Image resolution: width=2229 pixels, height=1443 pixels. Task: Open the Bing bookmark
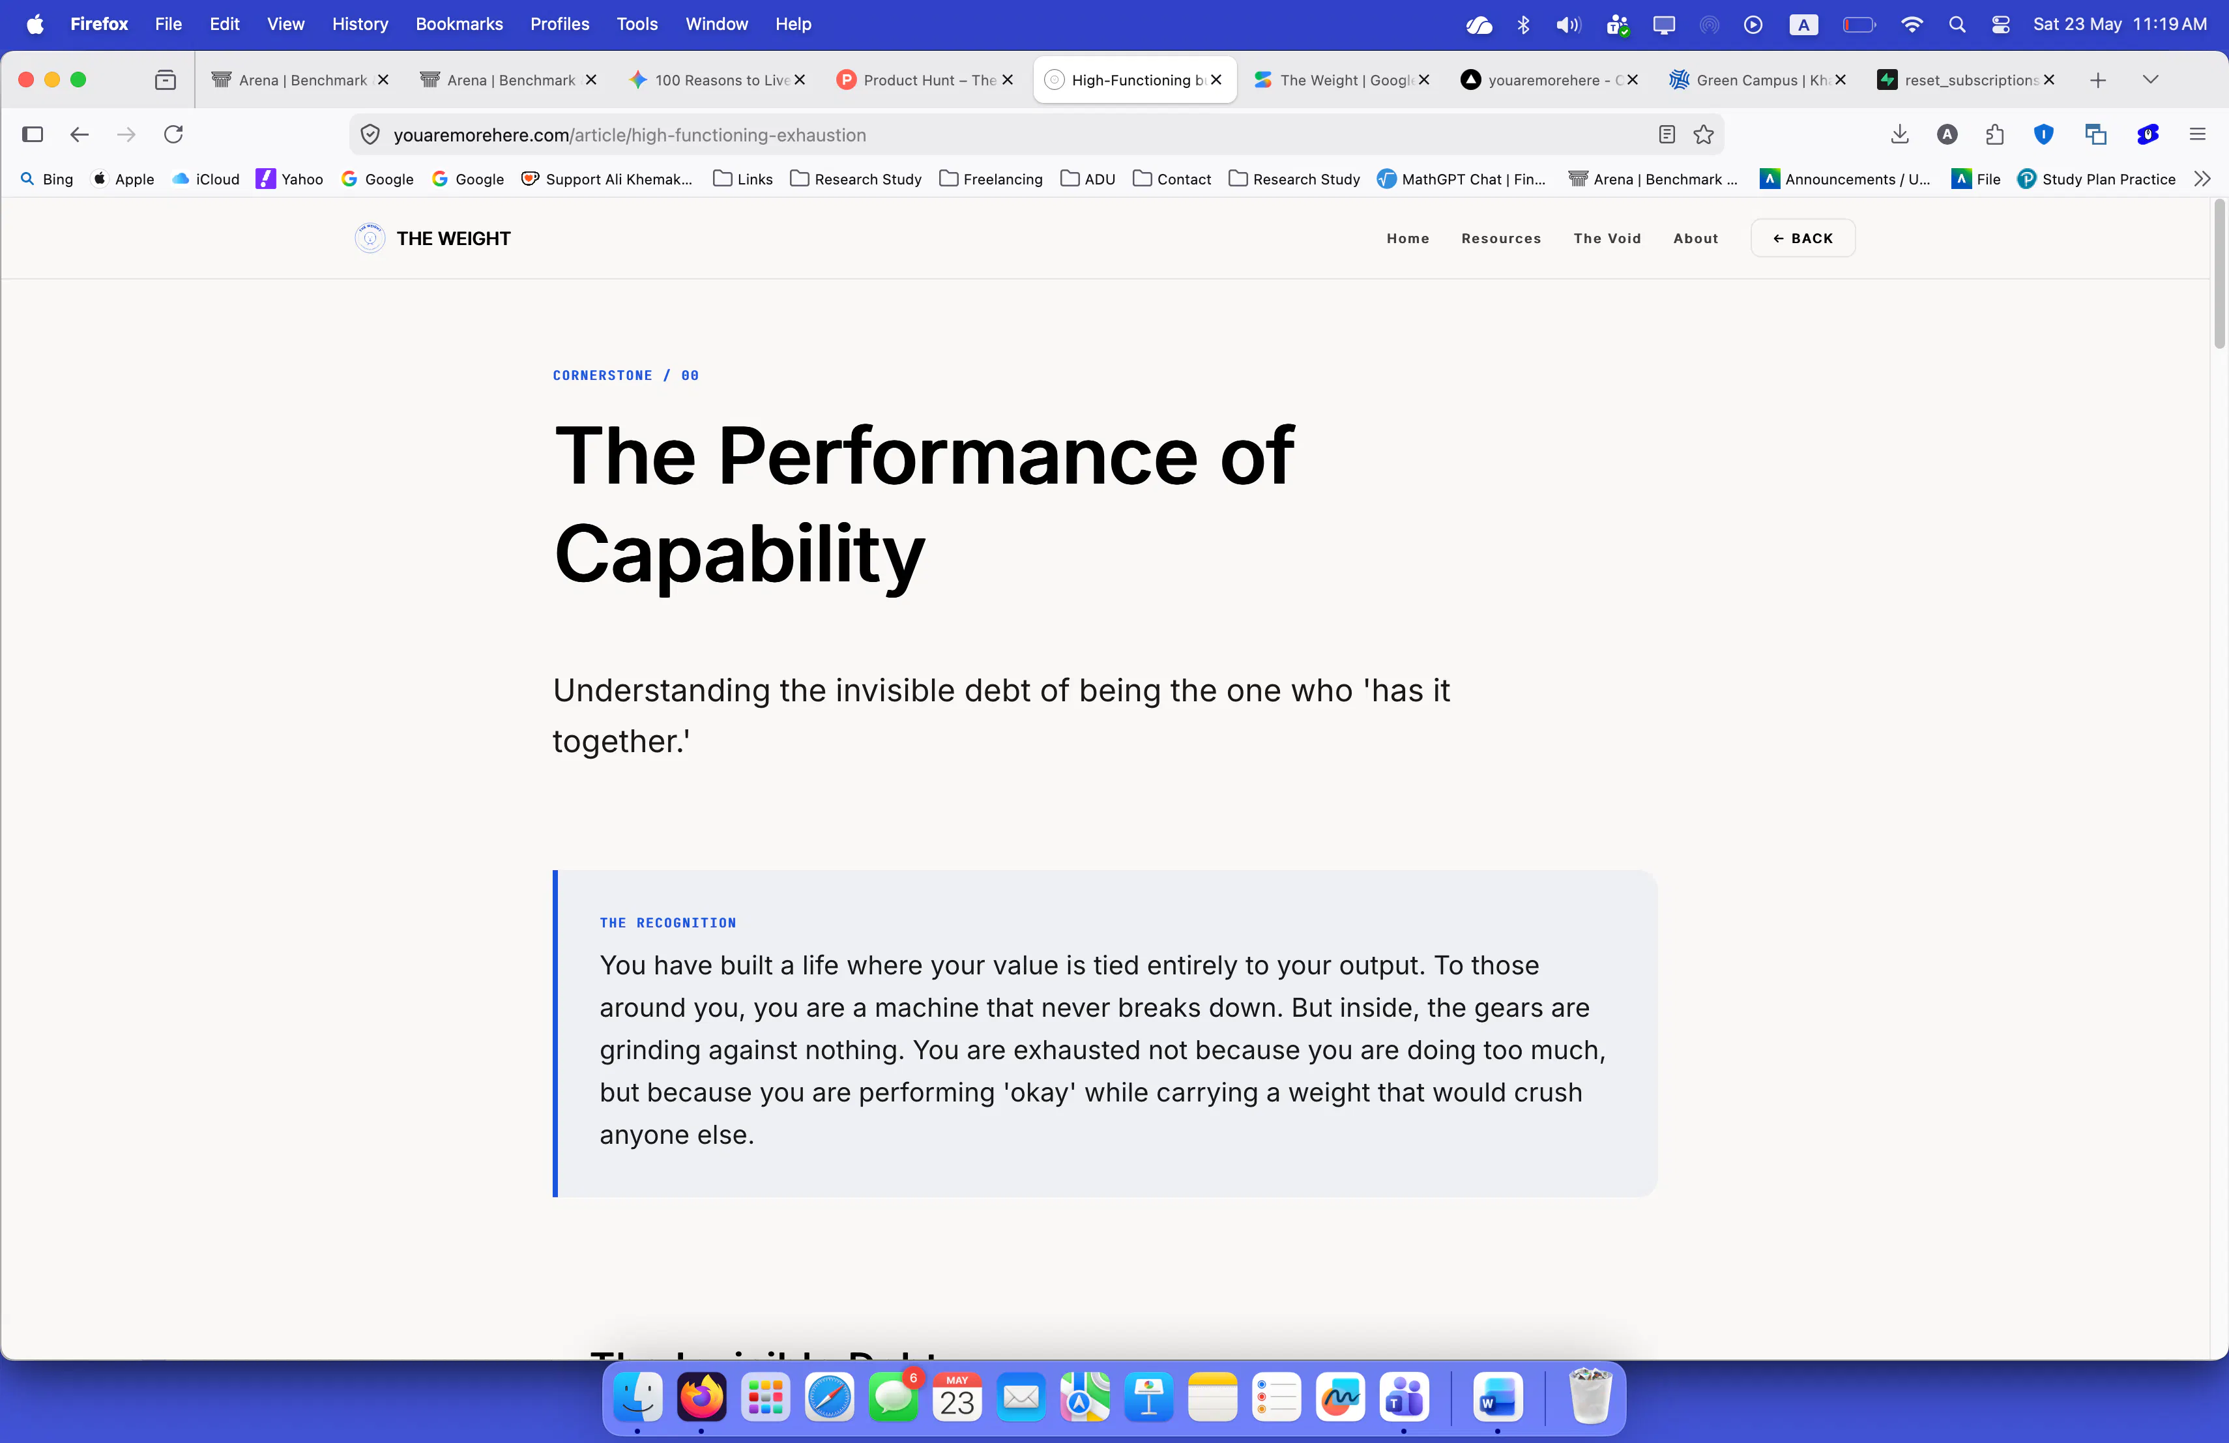pos(48,179)
